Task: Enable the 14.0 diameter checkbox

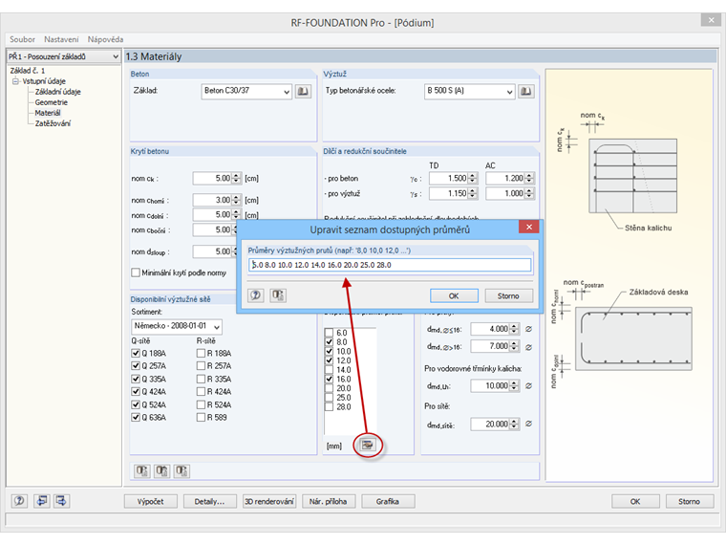Action: coord(329,370)
